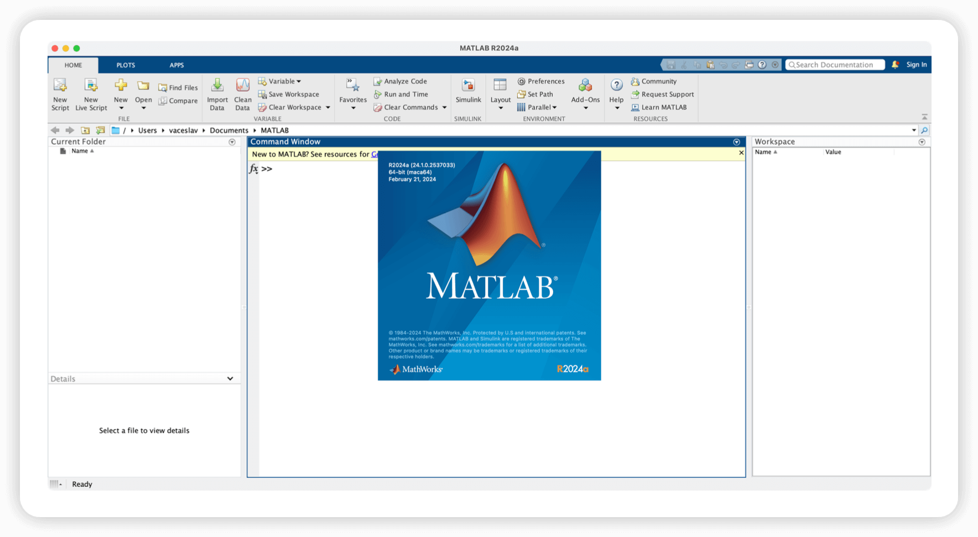Click Clear Workspace button
Image resolution: width=978 pixels, height=537 pixels.
point(289,108)
